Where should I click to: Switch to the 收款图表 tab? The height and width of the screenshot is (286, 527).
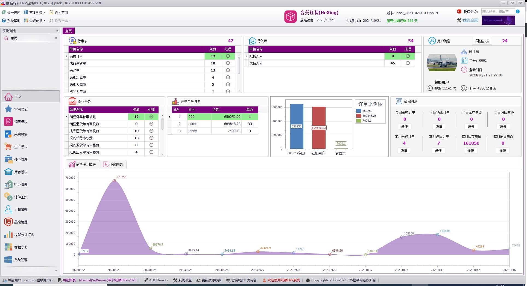pos(113,165)
